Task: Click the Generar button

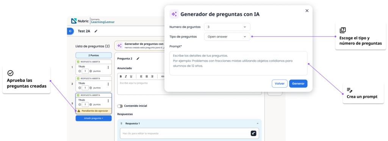Action: click(298, 84)
